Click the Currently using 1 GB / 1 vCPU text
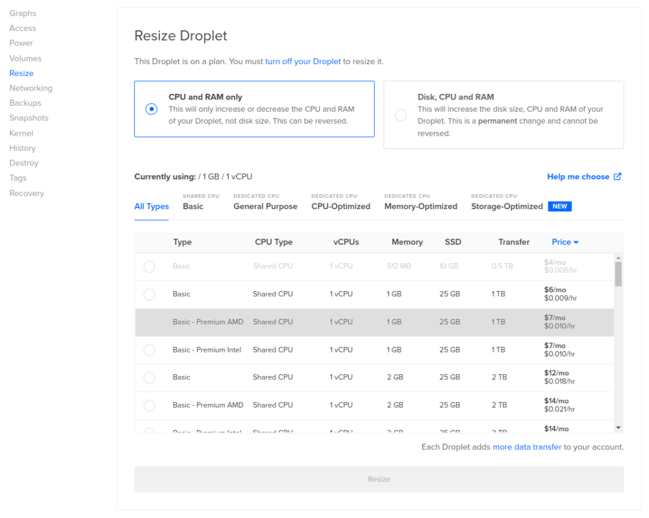 193,177
